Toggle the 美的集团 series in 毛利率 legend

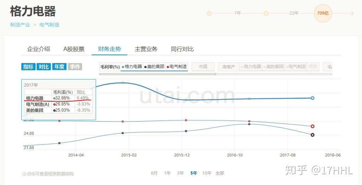[154, 67]
